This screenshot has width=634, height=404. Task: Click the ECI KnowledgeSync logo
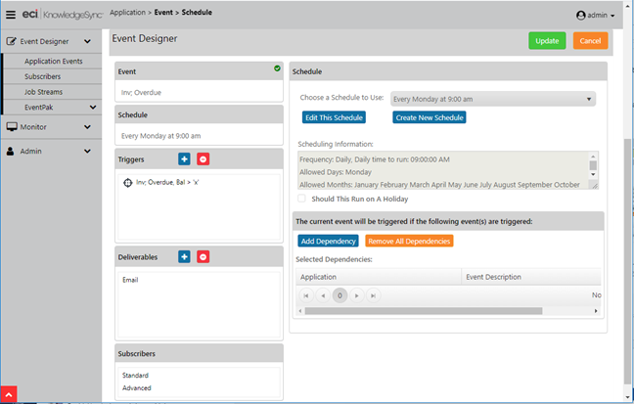tap(63, 15)
